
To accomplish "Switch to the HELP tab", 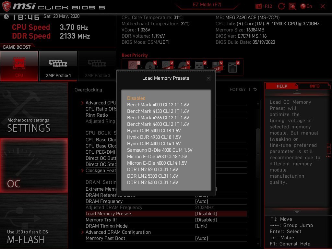I will 282,86.
